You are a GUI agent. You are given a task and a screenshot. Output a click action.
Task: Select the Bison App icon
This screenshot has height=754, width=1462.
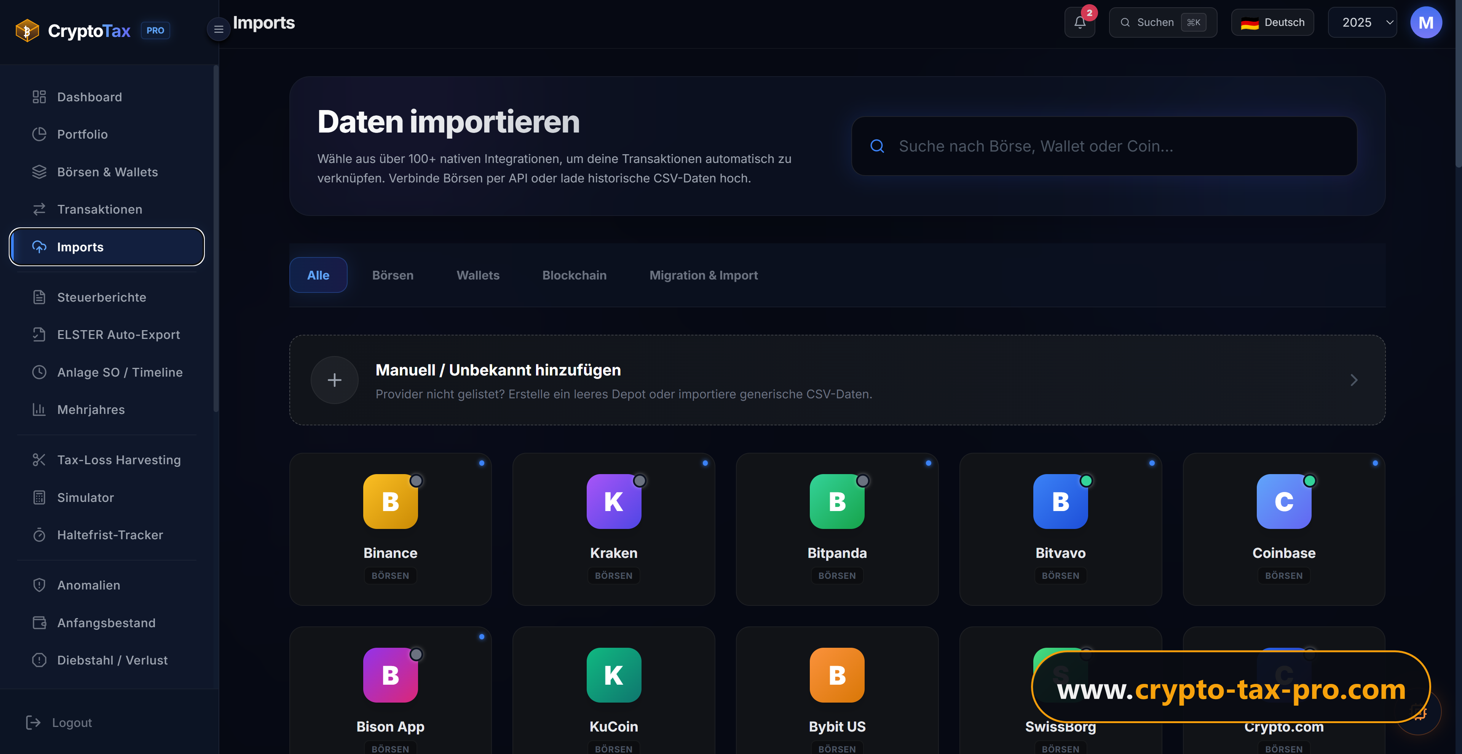[x=391, y=675]
